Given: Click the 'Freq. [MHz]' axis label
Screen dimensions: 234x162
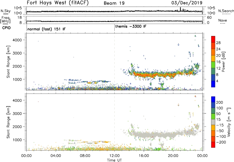Looking at the screenshot, I should coord(5,20).
